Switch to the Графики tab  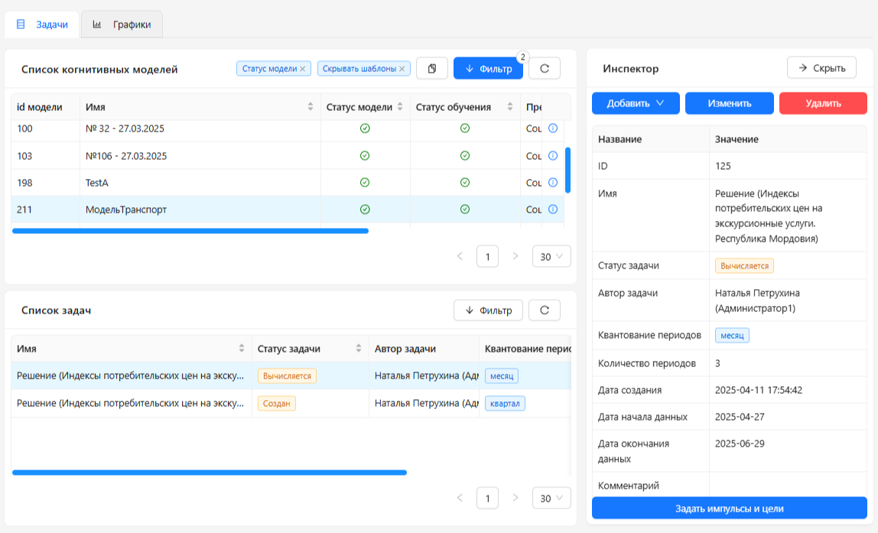click(x=122, y=24)
